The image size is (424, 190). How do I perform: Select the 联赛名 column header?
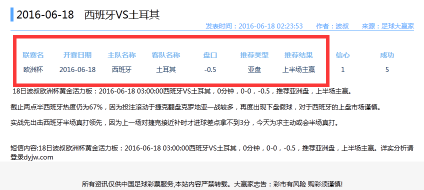[33, 55]
